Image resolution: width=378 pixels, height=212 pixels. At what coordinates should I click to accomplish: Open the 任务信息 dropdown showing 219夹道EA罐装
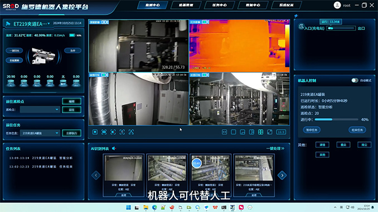[40, 133]
